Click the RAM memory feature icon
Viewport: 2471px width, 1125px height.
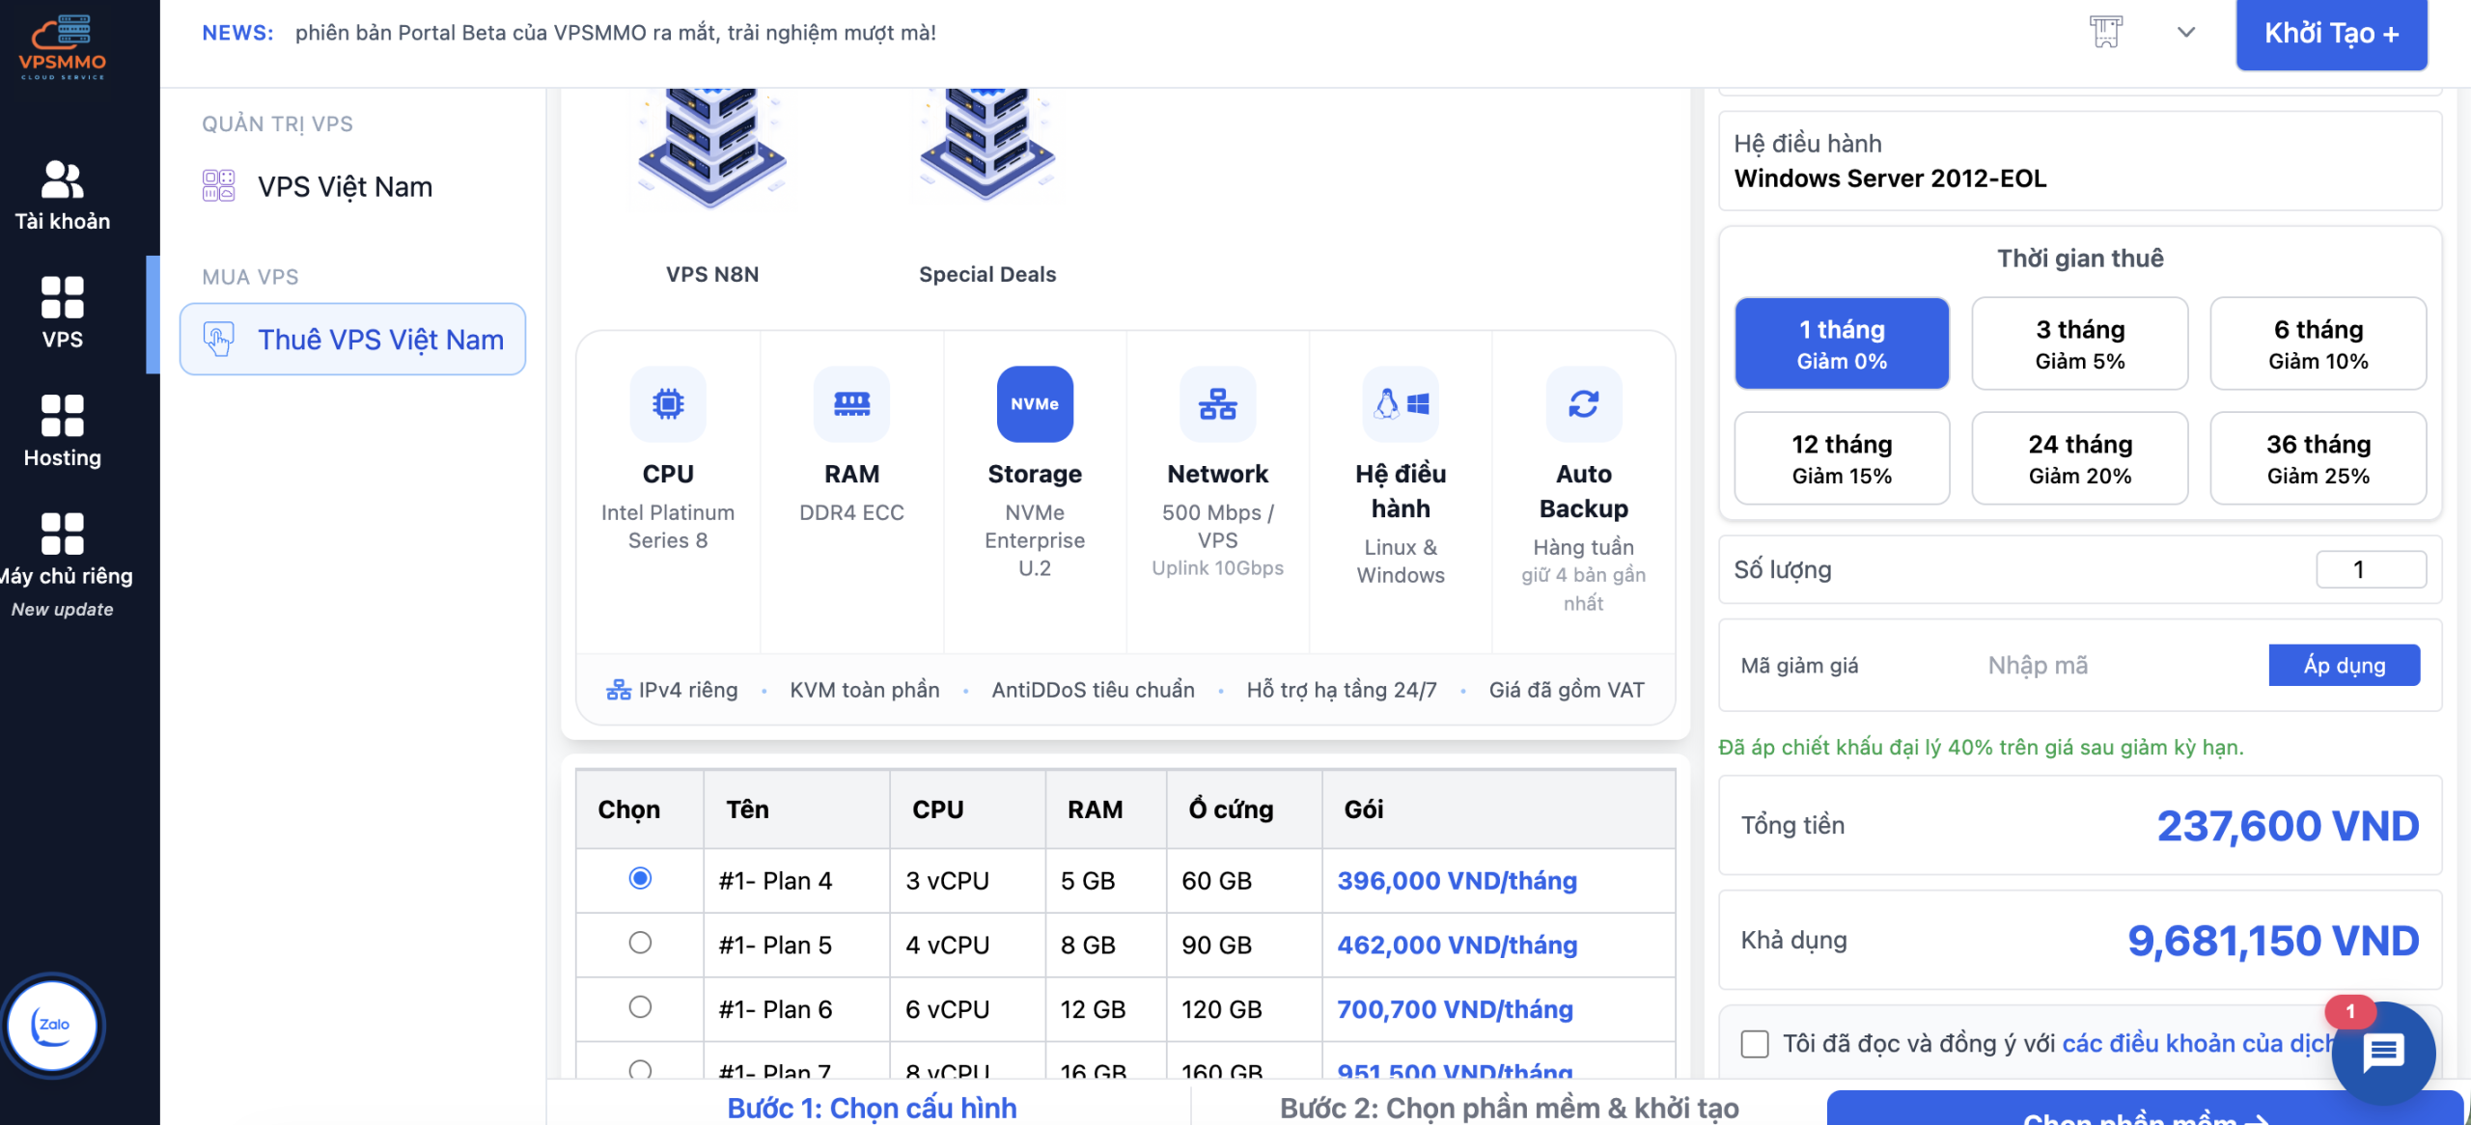pos(851,403)
